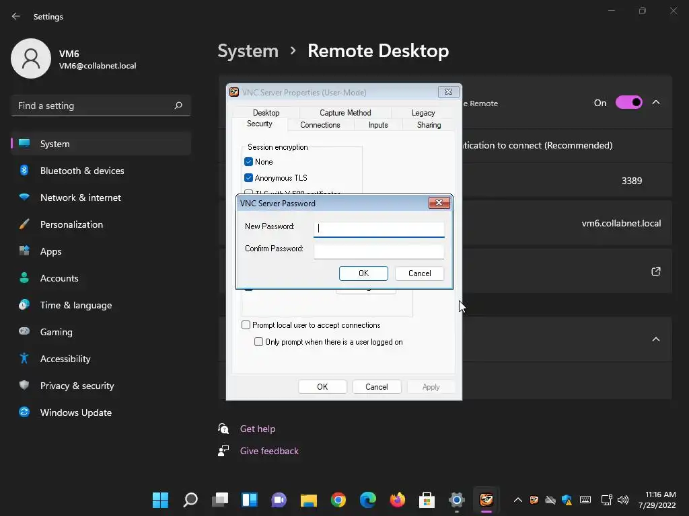Viewport: 689px width, 516px height.
Task: Click the 3389 port value
Action: coord(631,181)
